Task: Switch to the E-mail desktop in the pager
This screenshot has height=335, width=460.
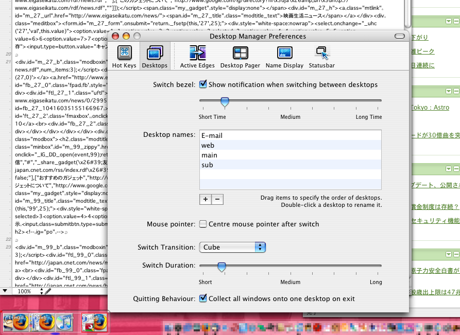Action: click(x=16, y=322)
